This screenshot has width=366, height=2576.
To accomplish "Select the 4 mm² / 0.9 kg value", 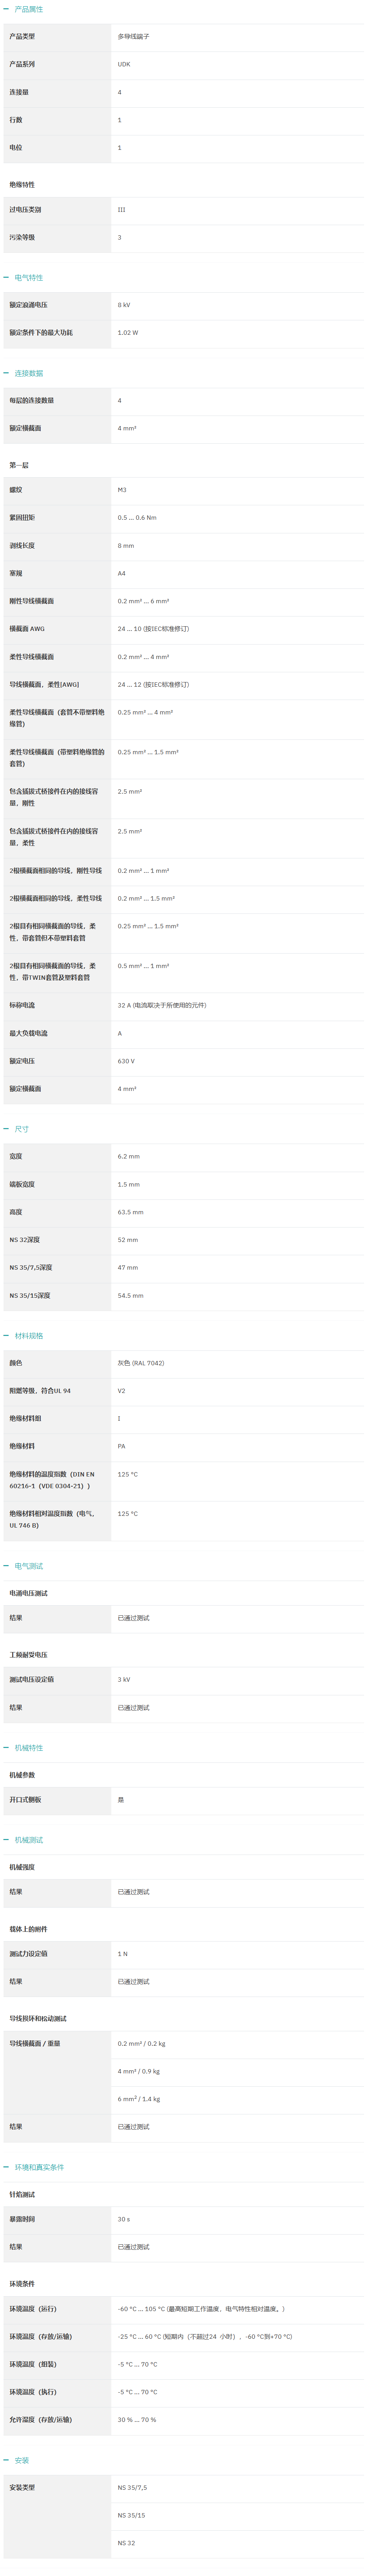I will [139, 2072].
